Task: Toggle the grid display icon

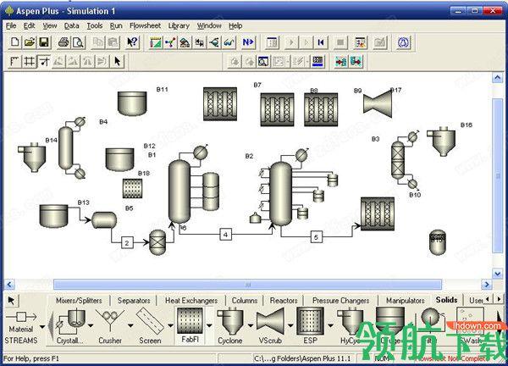Action: point(30,61)
